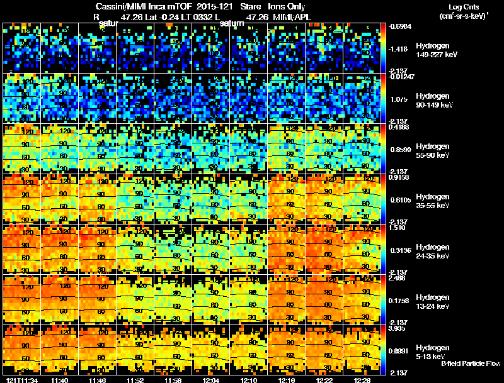Click the B-field Particle Flow caption

[x=471, y=364]
